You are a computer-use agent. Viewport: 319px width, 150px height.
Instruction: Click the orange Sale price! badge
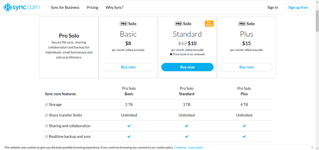209,23
